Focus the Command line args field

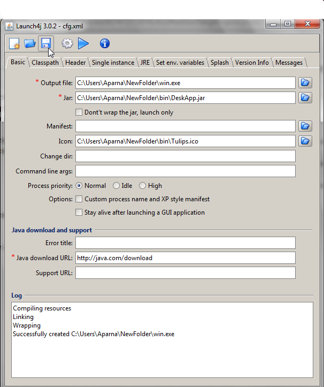(186, 171)
